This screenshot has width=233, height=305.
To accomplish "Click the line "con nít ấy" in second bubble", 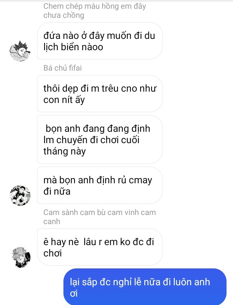I will (64, 100).
